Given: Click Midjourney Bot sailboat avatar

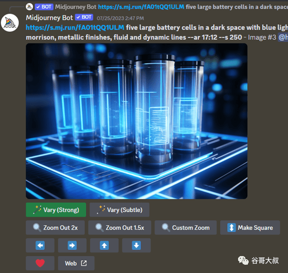Looking at the screenshot, I should coord(10,23).
